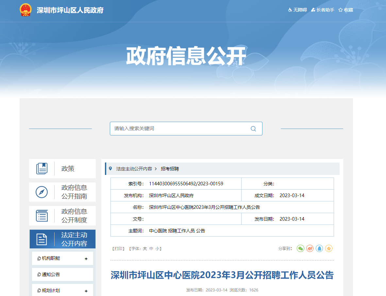Click the compass icon for 政府信息公开指南
Viewport: 386px width, 296px height.
point(42,192)
